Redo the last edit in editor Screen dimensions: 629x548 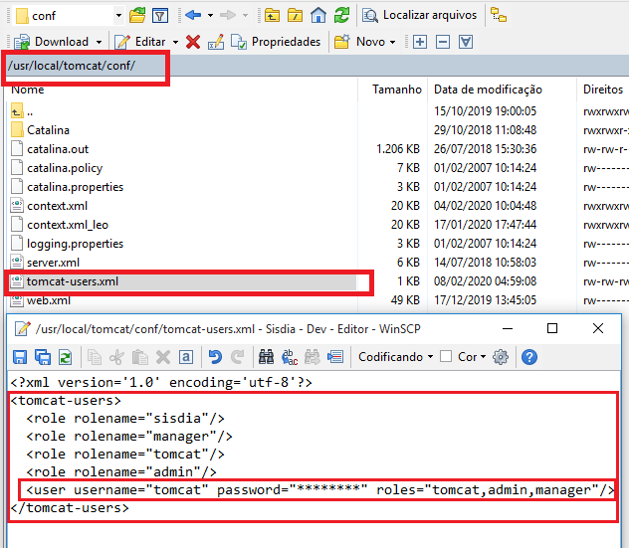point(238,357)
